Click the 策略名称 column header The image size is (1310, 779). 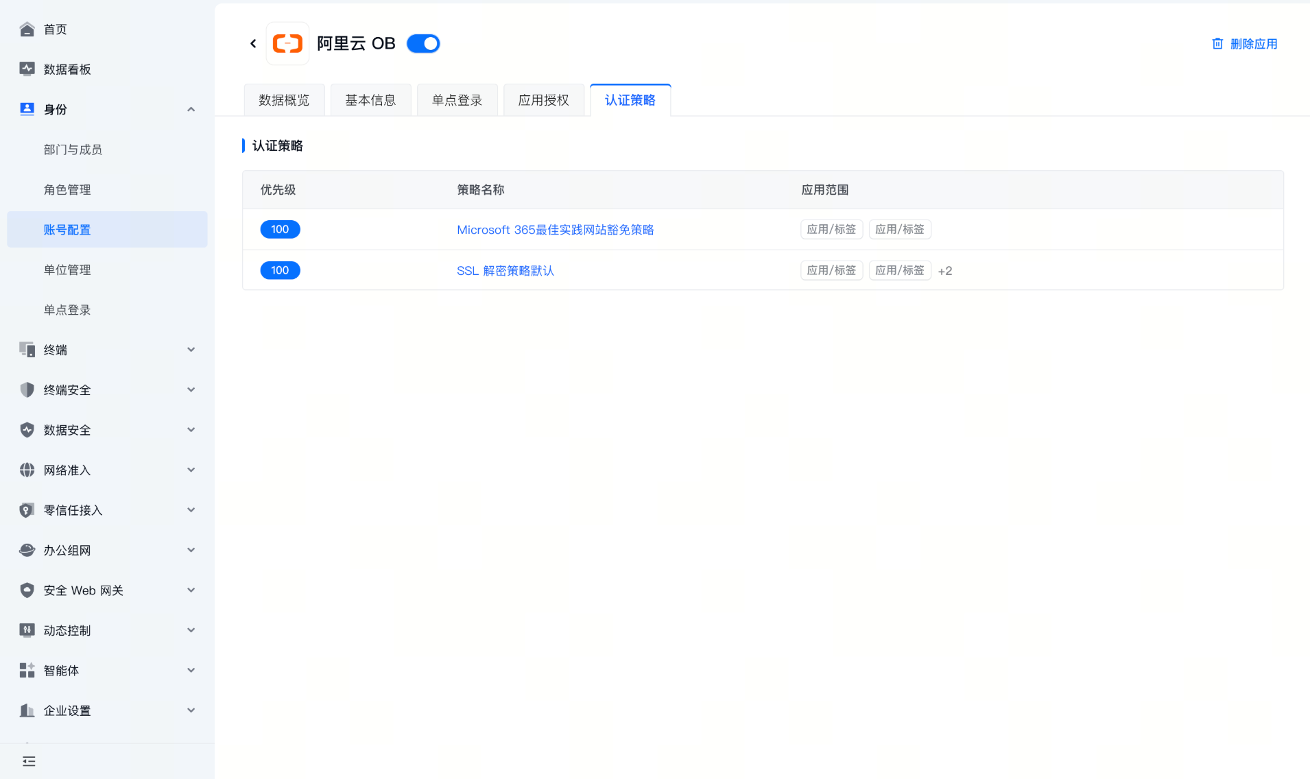tap(481, 190)
